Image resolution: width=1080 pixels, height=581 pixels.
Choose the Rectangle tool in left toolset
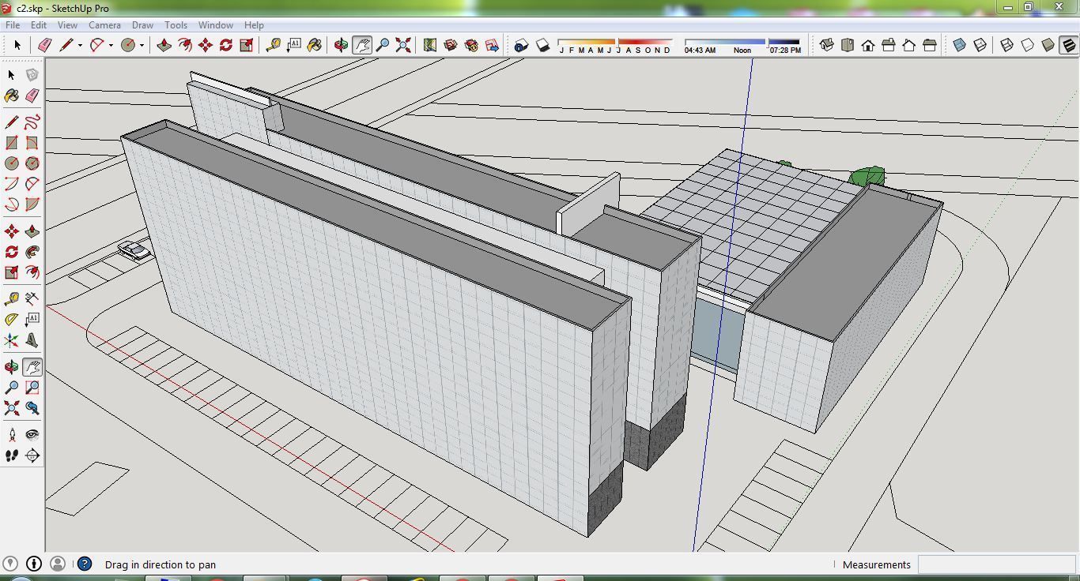click(x=12, y=143)
